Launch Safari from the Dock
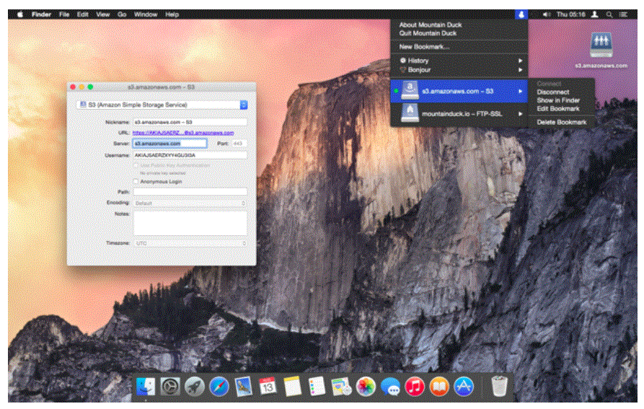The height and width of the screenshot is (409, 644). click(219, 387)
